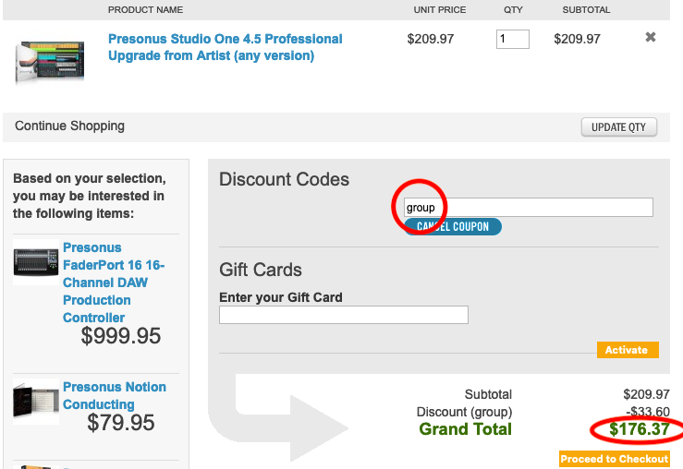Screen dimensions: 683x469
Task: Open Presonus Studio One 4.5 Professional Upgrade link
Action: point(225,47)
